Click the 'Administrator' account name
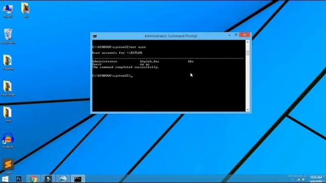Image resolution: width=326 pixels, height=183 pixels. point(104,62)
